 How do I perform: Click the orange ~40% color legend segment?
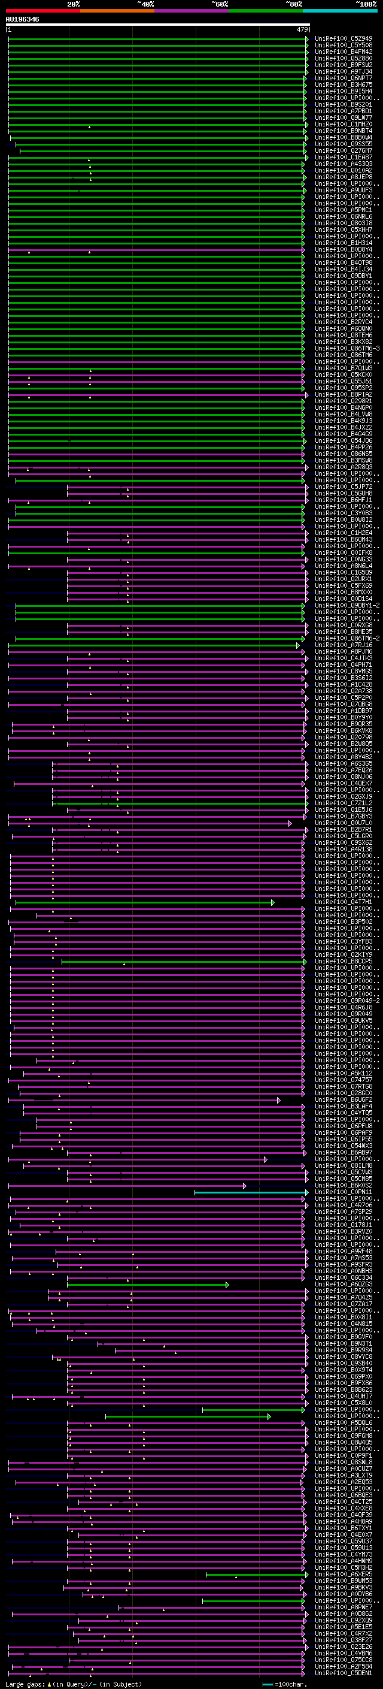point(117,11)
